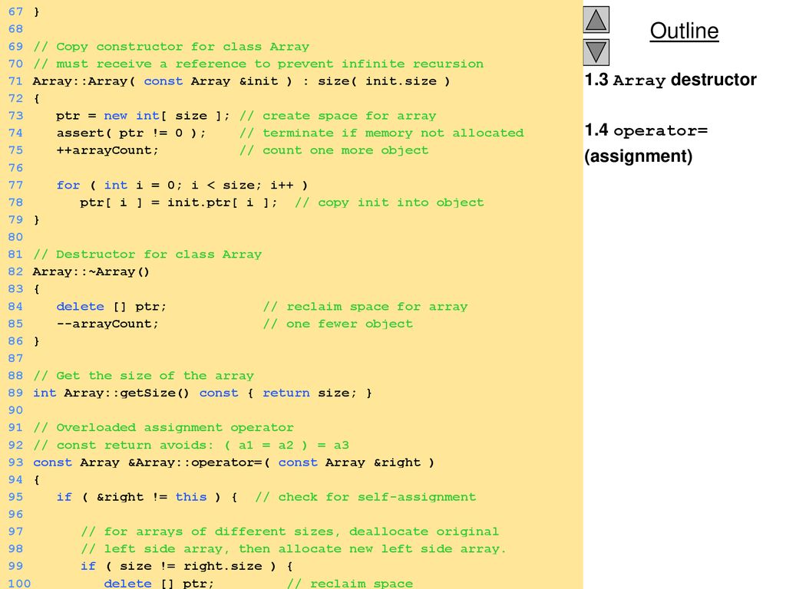The width and height of the screenshot is (786, 589).
Task: Click 'Array::~Array()' on line 82
Action: pos(91,272)
